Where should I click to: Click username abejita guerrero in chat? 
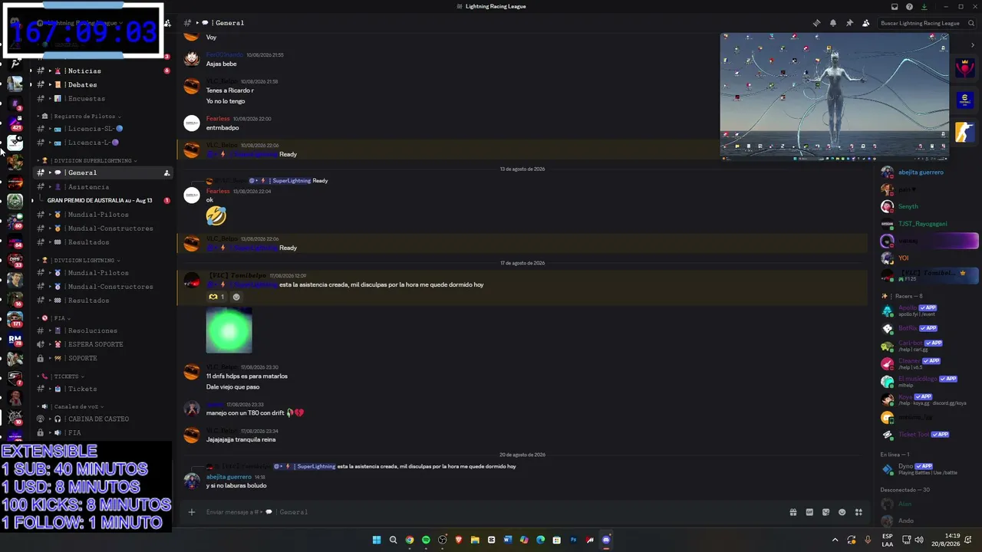coord(229,477)
